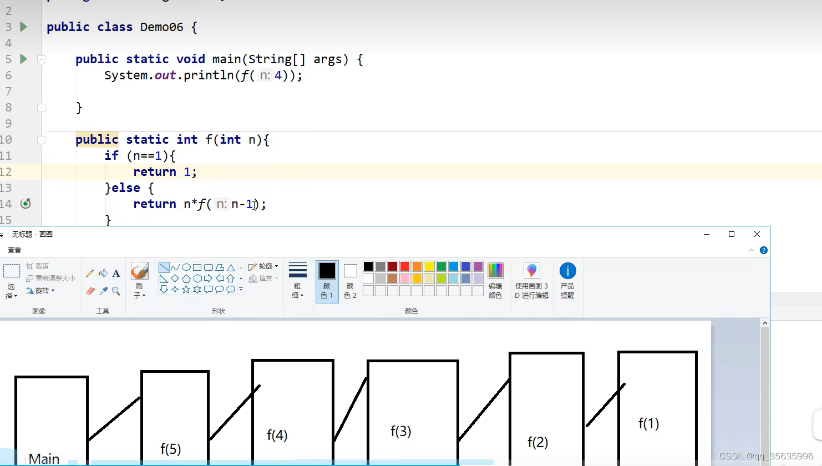Pick the pink color swatch
The image size is (822, 466).
point(405,278)
